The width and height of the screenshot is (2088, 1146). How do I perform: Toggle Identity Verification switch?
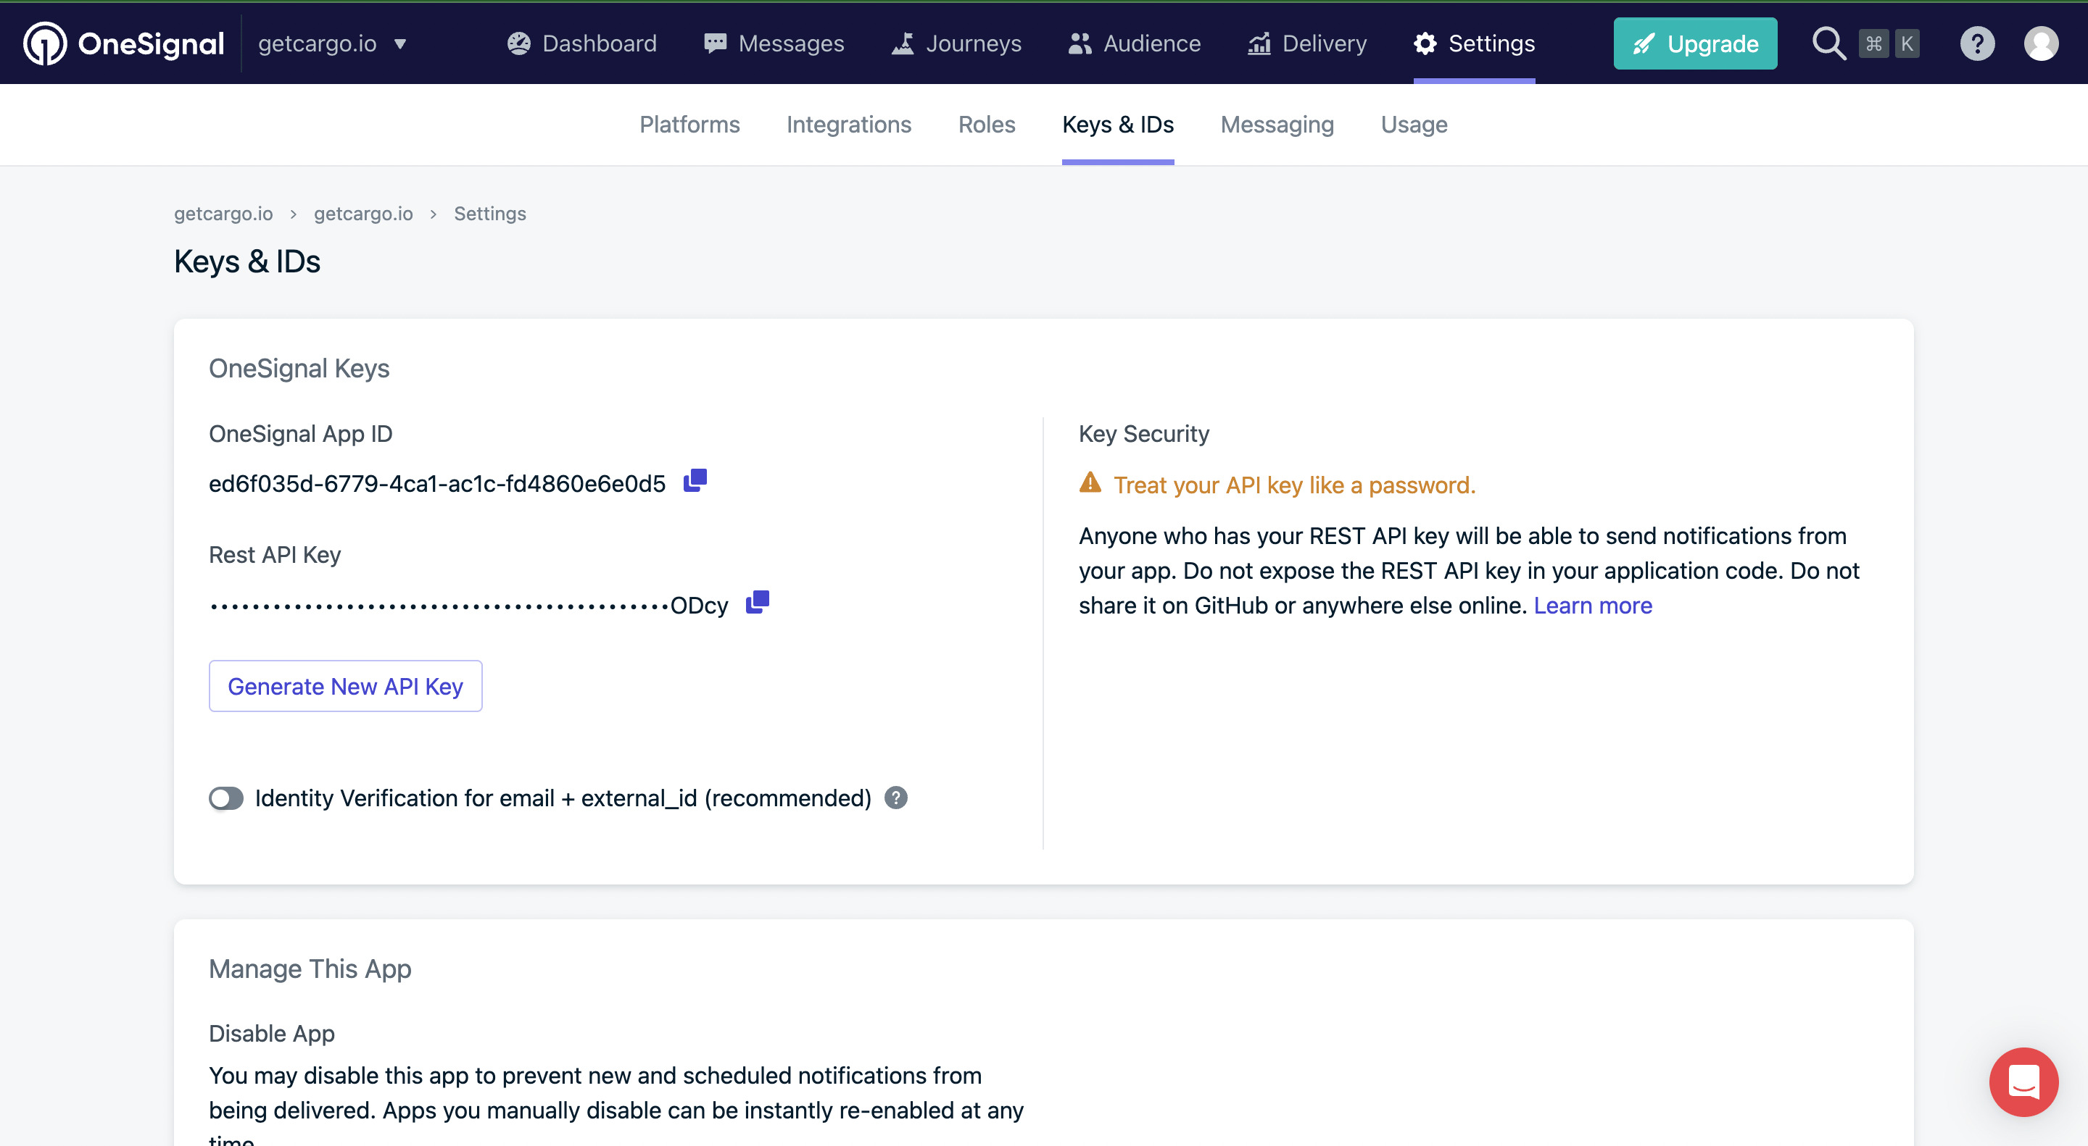tap(226, 798)
